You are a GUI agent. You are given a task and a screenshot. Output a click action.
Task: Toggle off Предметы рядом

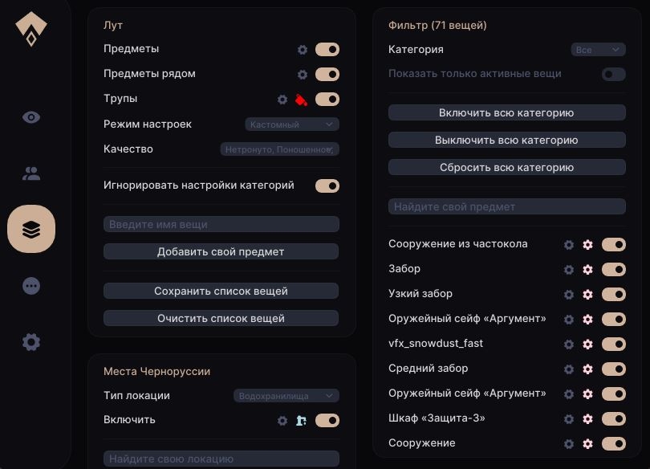[x=327, y=74]
